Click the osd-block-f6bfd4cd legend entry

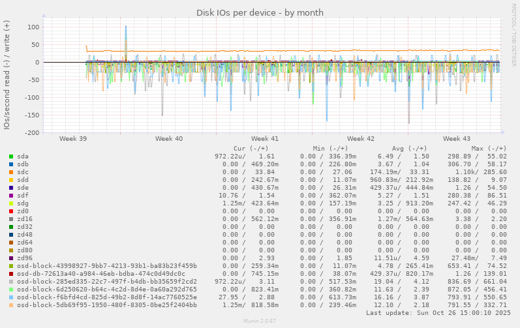(106, 297)
